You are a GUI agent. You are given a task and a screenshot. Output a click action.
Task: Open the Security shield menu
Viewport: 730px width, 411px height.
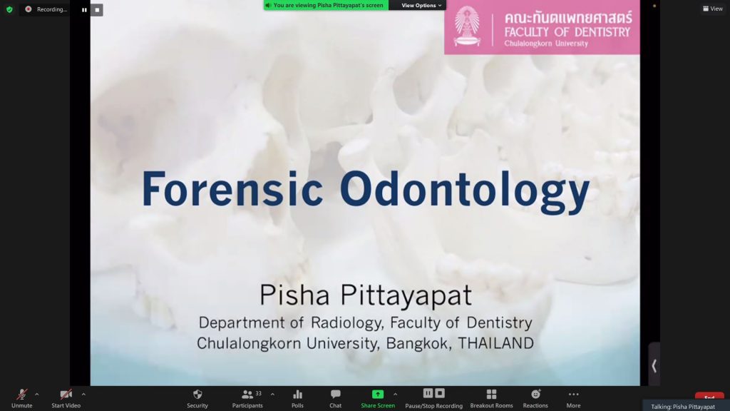tap(197, 398)
